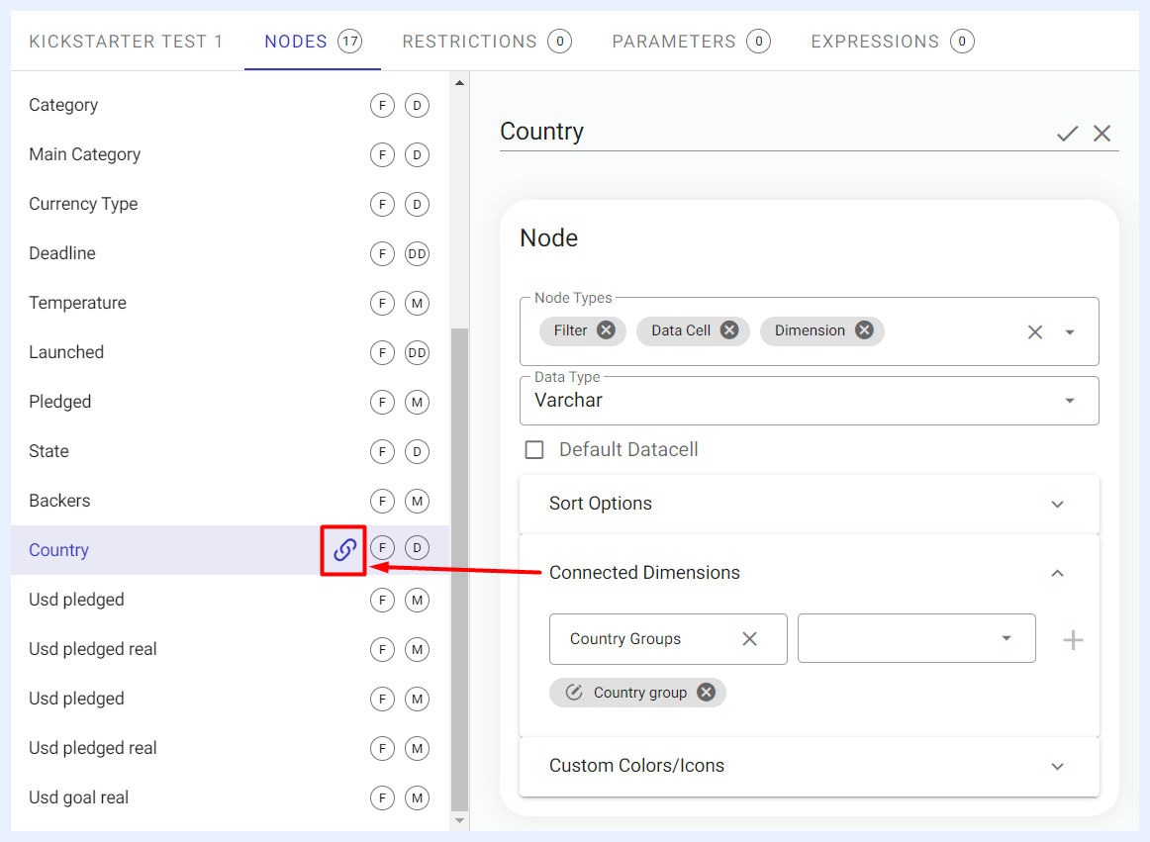Click the node list scrollbar up arrow
The image size is (1150, 842).
(x=460, y=83)
